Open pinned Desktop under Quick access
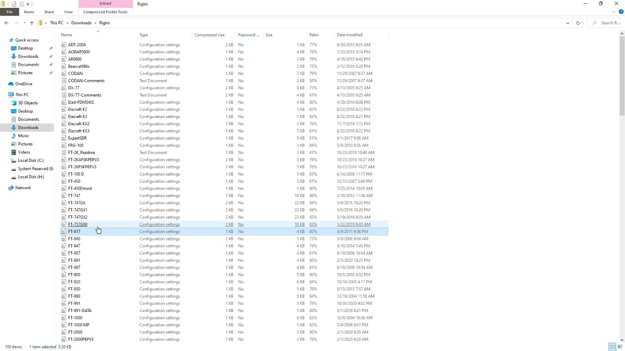Viewport: 625px width, 351px height. 25,48
